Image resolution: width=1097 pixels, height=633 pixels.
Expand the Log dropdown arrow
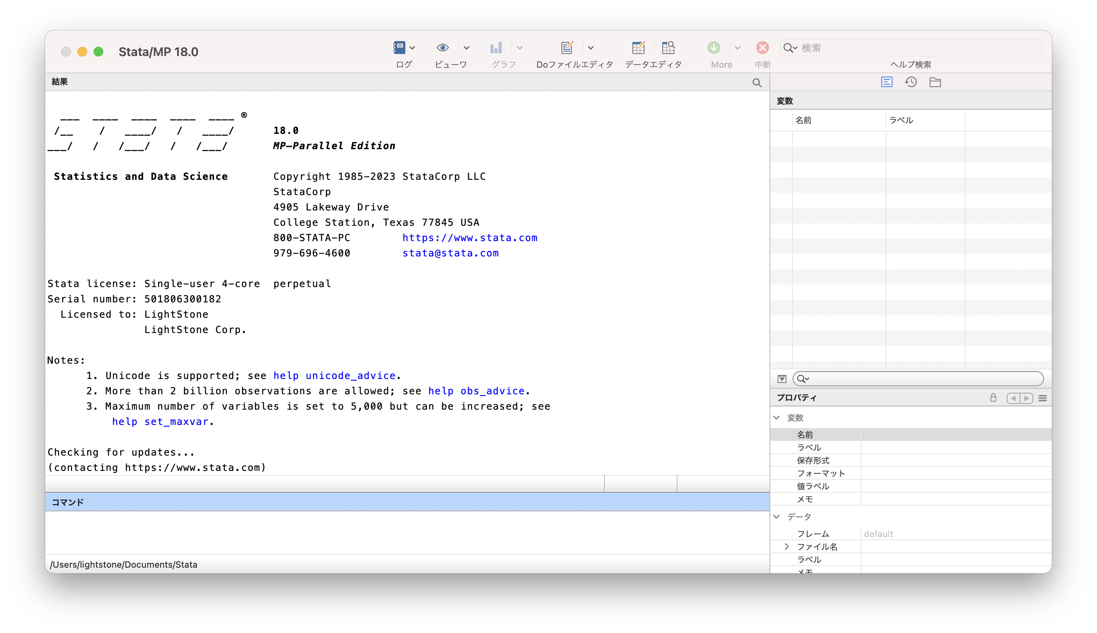tap(412, 48)
